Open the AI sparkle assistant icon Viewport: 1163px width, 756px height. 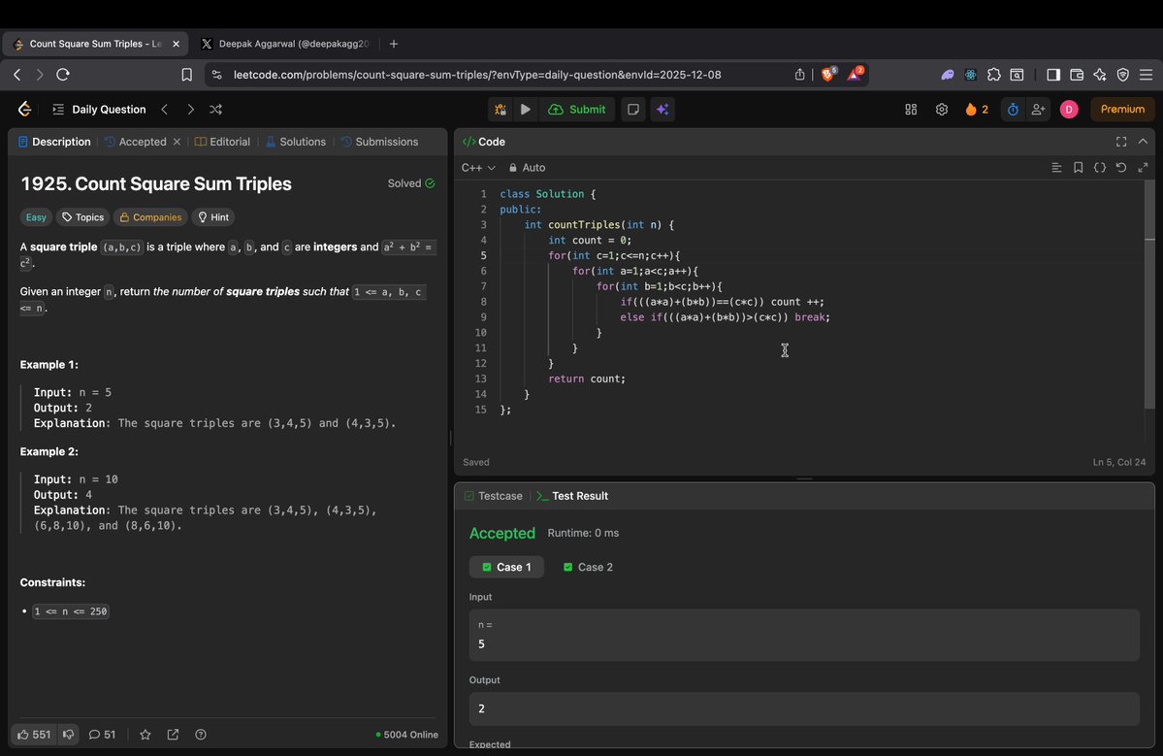tap(663, 109)
